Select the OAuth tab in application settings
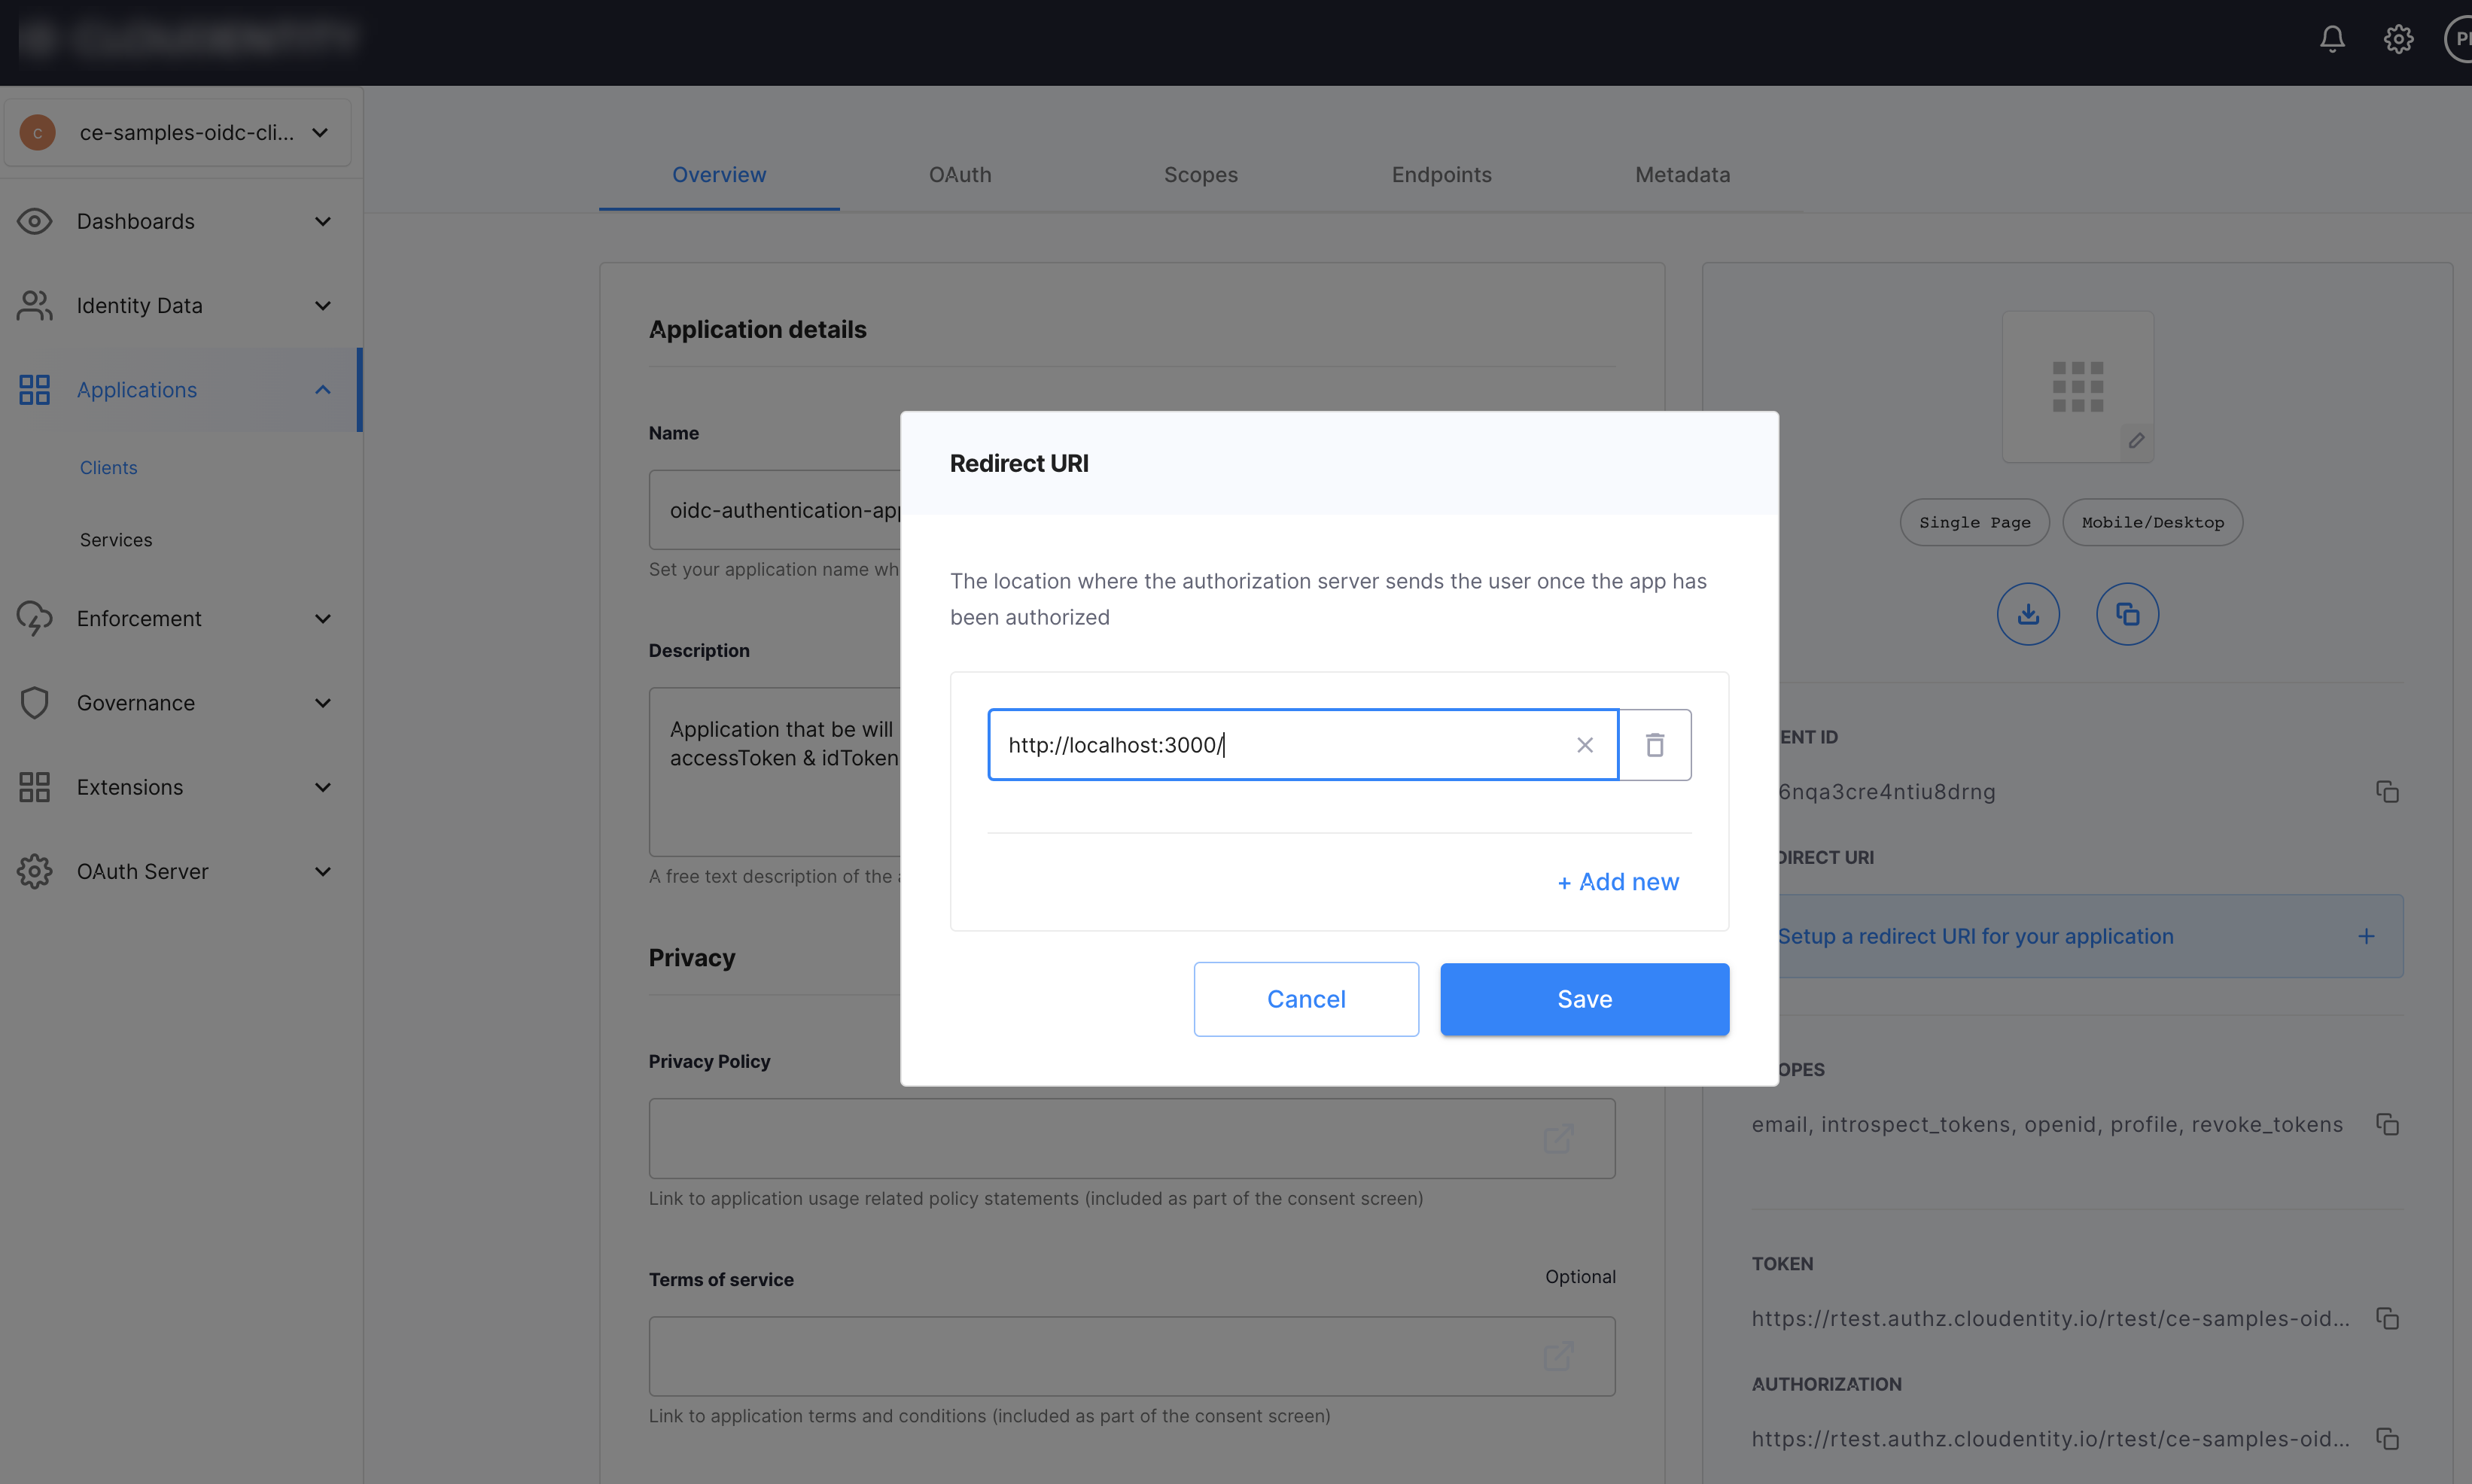This screenshot has width=2472, height=1484. pos(960,173)
